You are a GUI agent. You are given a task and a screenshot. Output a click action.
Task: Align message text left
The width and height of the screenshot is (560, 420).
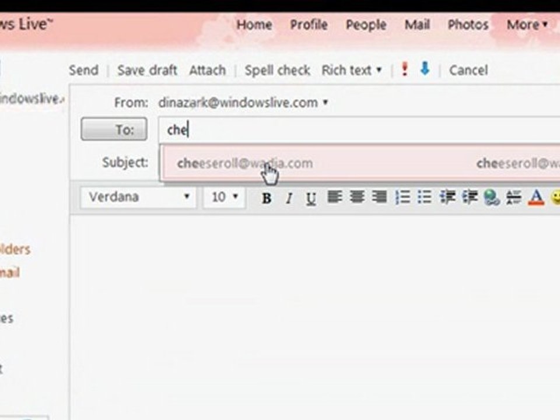click(335, 197)
